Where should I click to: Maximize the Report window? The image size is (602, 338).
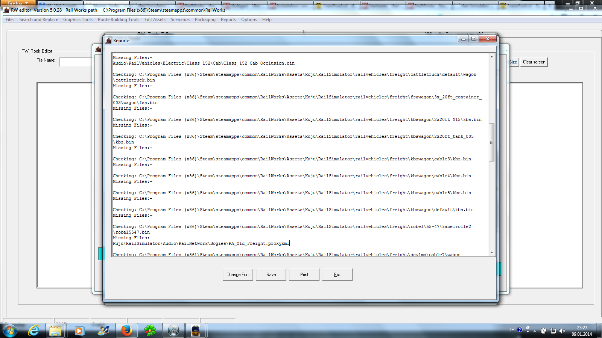(474, 39)
